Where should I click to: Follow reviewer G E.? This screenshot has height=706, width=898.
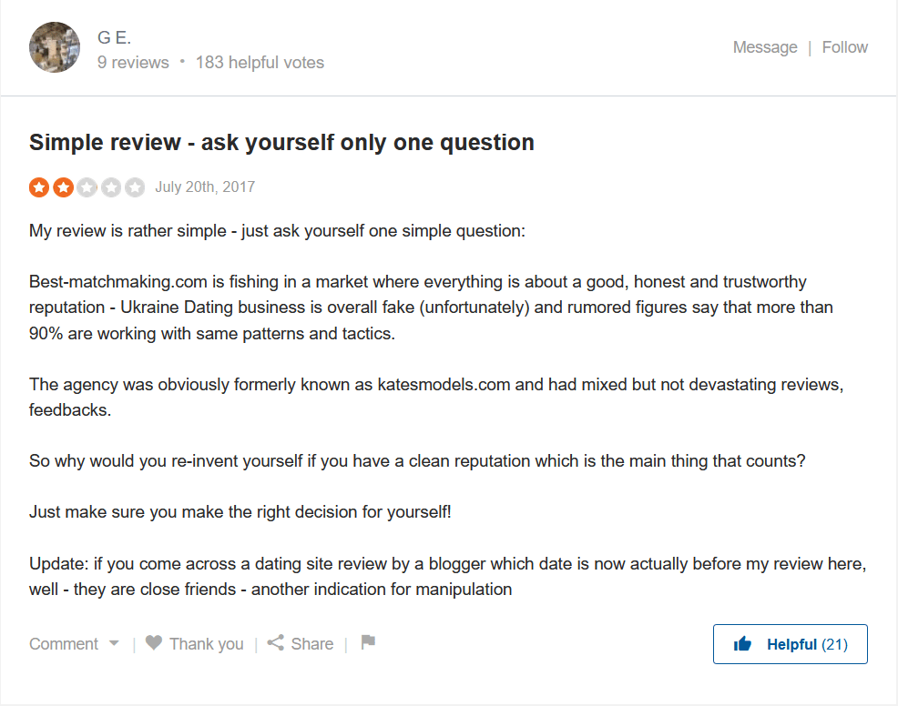coord(844,47)
